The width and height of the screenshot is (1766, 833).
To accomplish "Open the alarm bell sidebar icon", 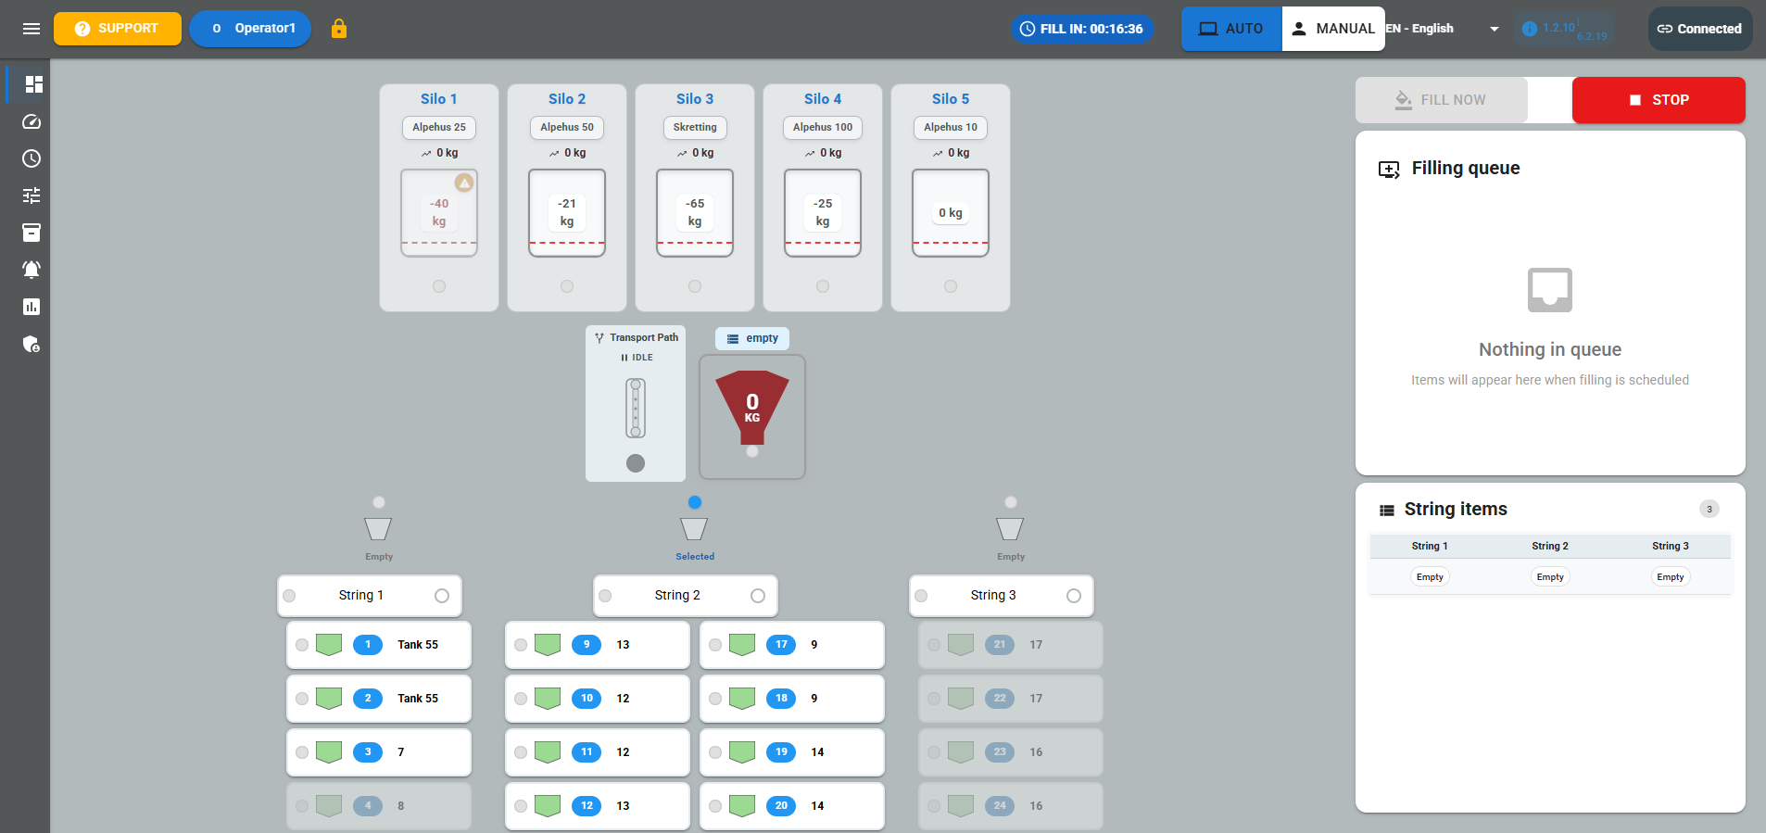I will [x=32, y=270].
